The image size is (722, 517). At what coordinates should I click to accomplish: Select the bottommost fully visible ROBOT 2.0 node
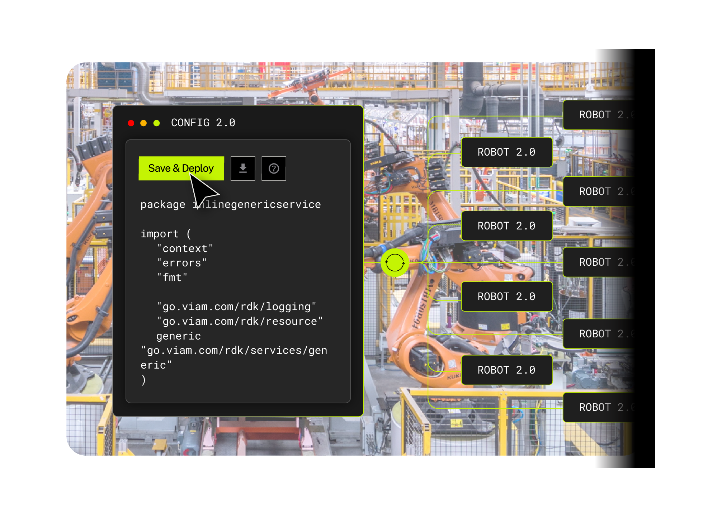click(x=506, y=370)
